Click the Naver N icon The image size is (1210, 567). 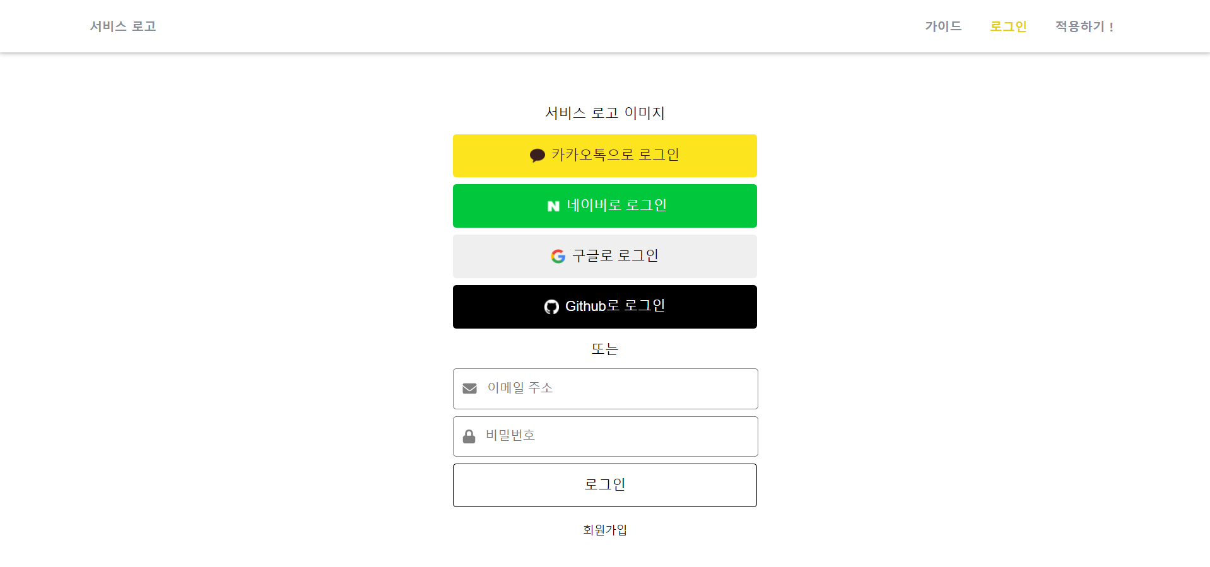[x=553, y=206]
